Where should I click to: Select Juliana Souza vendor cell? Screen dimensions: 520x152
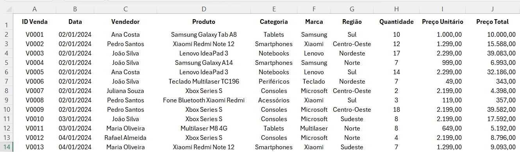[x=125, y=91]
